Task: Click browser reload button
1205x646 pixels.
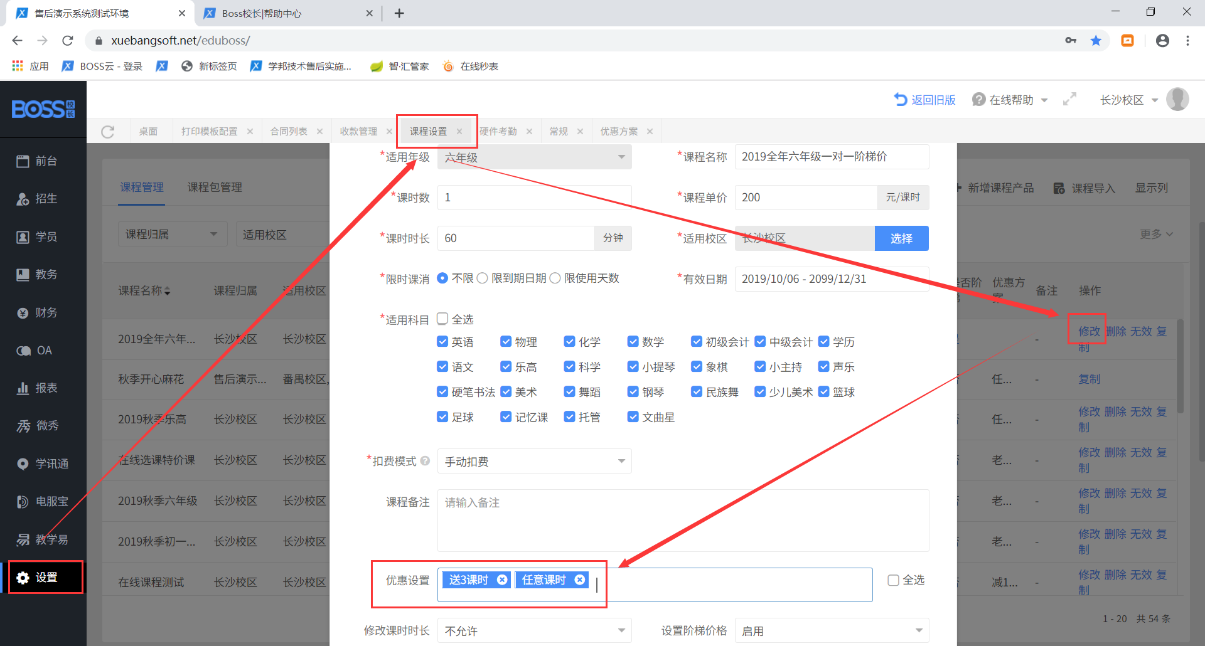Action: pos(68,40)
